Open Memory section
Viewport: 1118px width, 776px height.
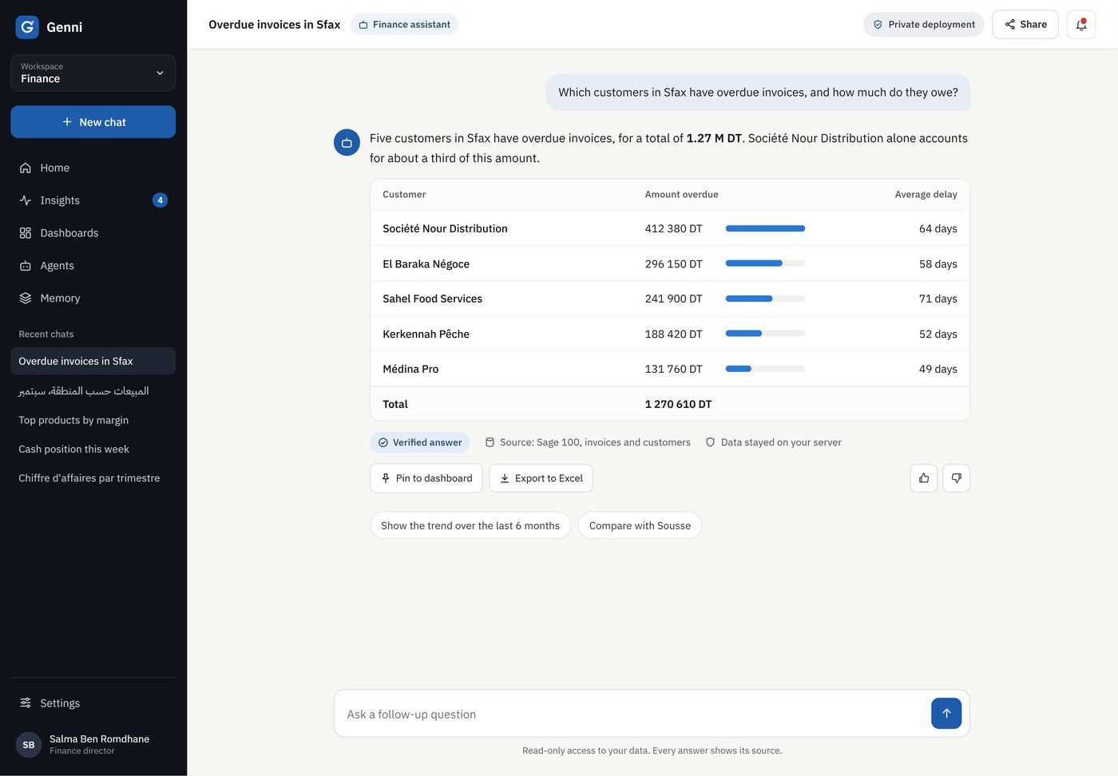[x=93, y=299]
